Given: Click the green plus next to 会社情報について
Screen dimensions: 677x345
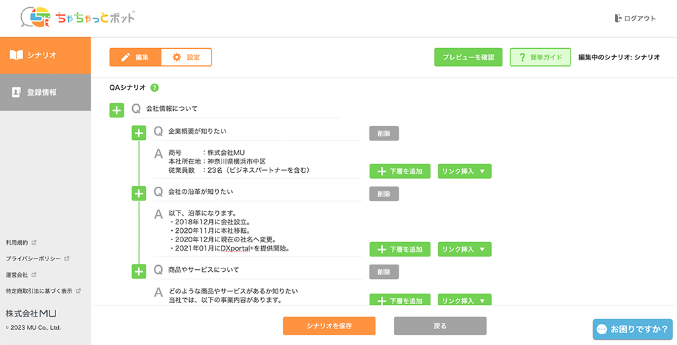Looking at the screenshot, I should [116, 110].
